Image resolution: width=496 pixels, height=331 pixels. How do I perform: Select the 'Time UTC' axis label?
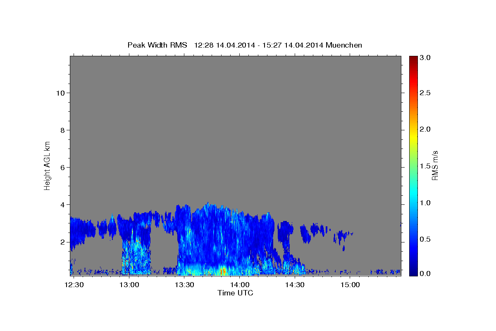[x=235, y=293]
